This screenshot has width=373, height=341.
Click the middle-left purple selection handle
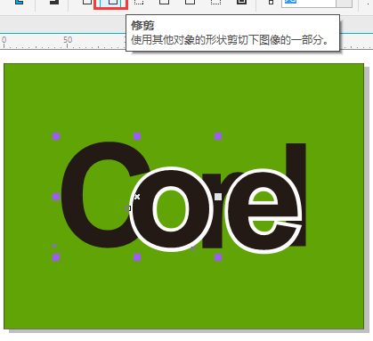point(56,197)
